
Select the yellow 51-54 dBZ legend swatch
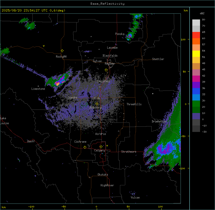(x=196, y=54)
